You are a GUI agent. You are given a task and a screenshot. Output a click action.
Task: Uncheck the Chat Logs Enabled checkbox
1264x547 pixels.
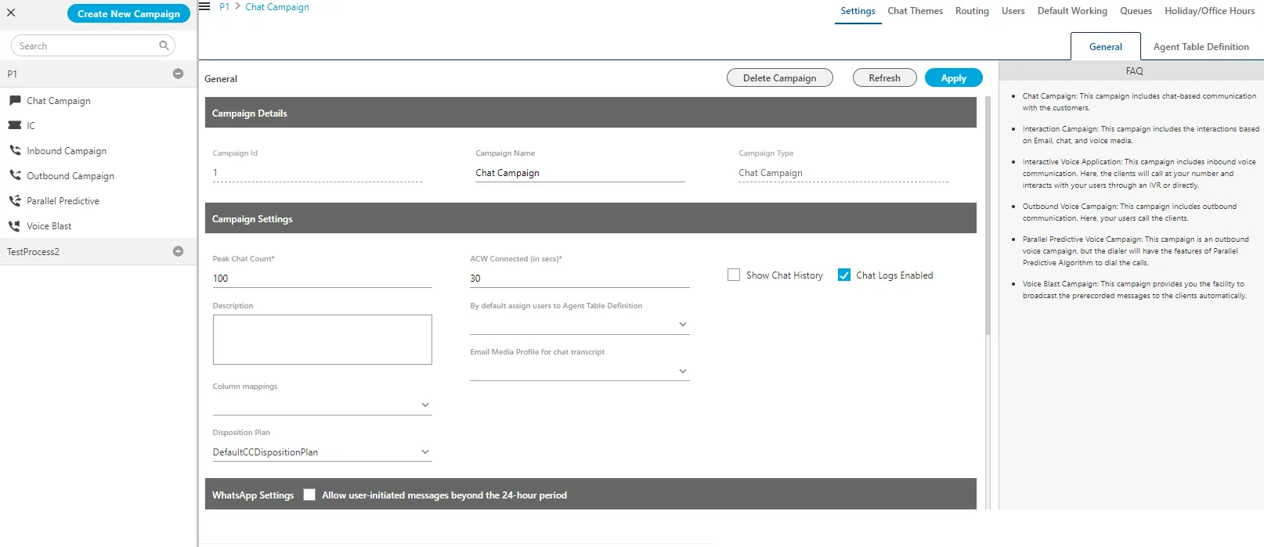(844, 275)
